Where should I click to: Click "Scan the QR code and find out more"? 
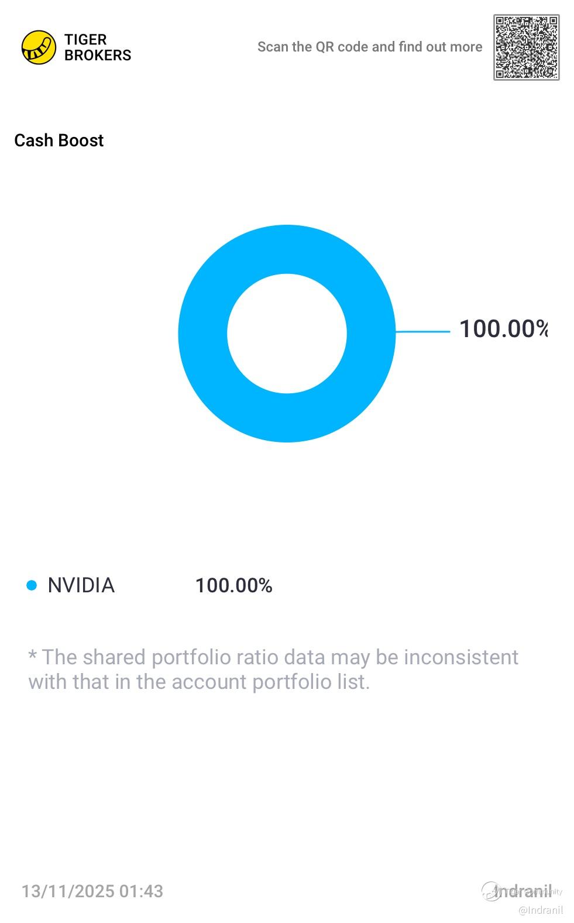coord(370,47)
